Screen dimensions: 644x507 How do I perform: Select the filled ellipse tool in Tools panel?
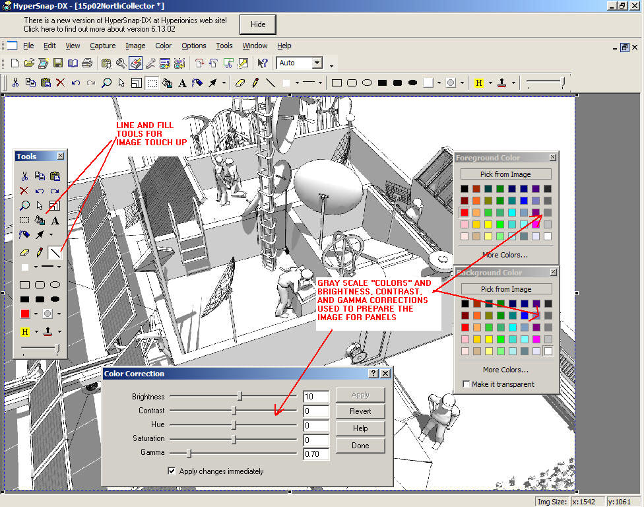pyautogui.click(x=55, y=299)
